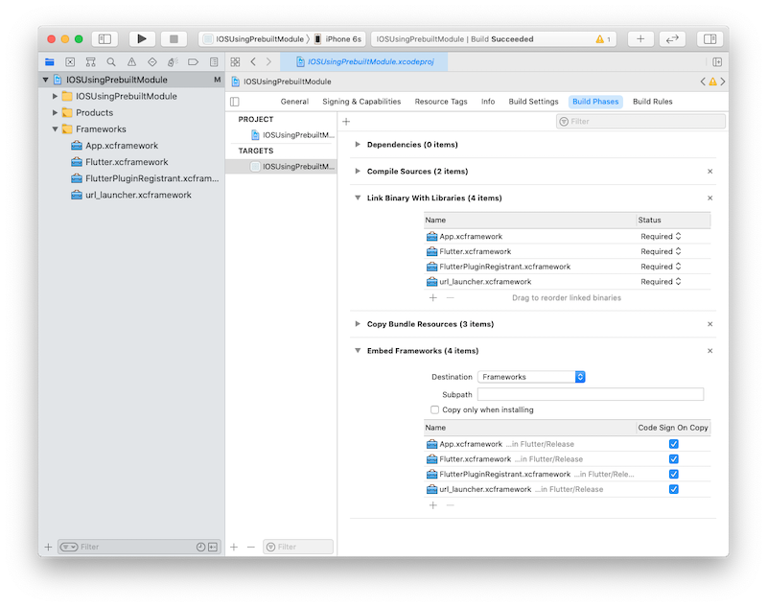Add new file in navigator bottom bar

[48, 547]
